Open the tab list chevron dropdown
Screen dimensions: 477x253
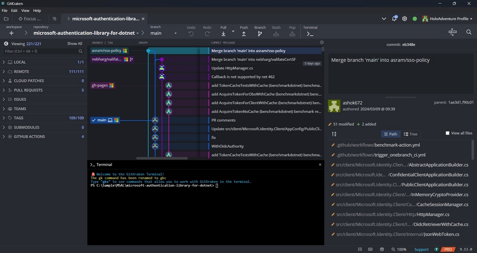coord(384,19)
